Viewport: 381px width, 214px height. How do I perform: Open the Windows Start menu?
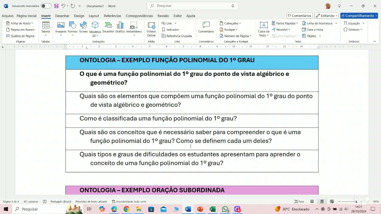tap(6, 209)
